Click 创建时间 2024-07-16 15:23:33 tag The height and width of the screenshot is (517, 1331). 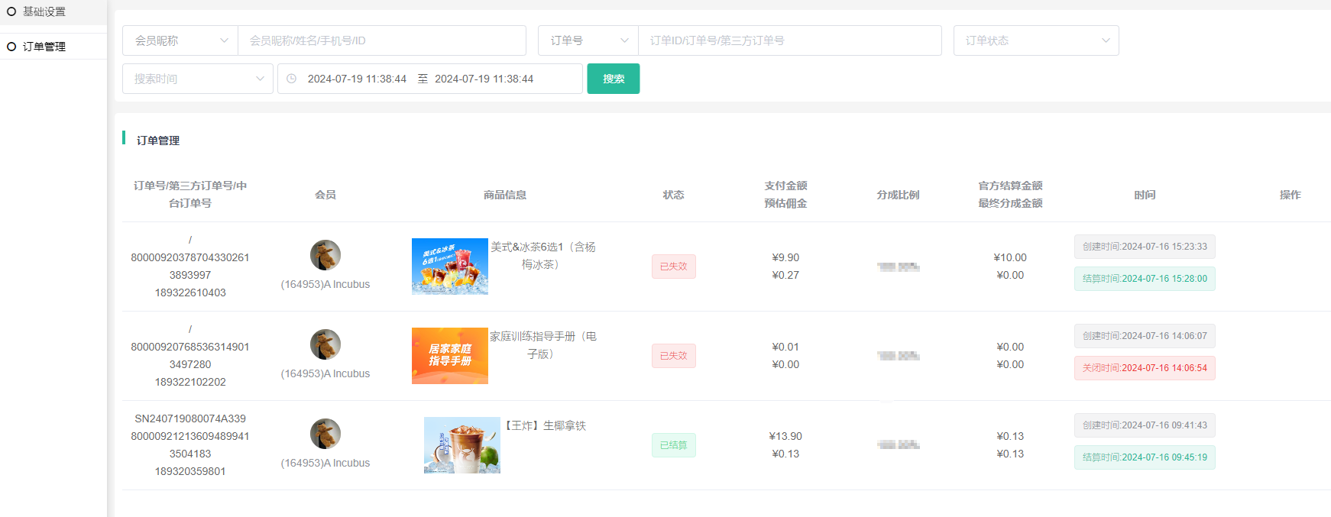(x=1145, y=247)
